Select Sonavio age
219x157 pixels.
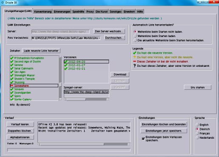34,89
